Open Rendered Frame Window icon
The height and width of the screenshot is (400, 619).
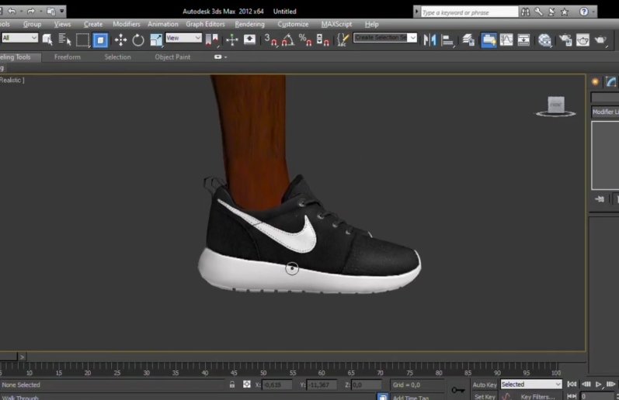point(582,40)
